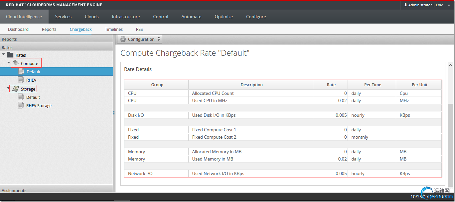Open the Configuration dropdown menu
The image size is (455, 202).
[140, 39]
